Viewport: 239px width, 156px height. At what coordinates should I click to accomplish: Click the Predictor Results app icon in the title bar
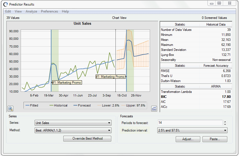[6, 4]
